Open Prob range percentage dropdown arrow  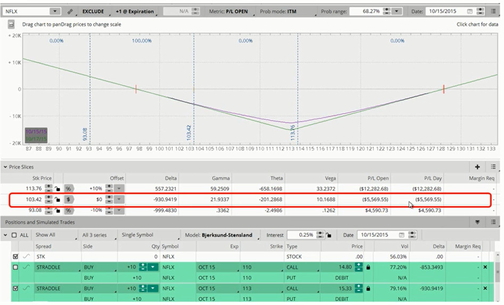tap(397, 11)
